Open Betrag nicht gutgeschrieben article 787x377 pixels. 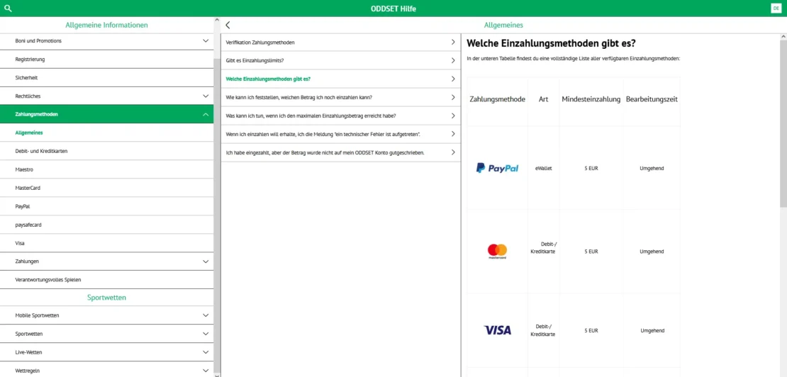(x=341, y=152)
